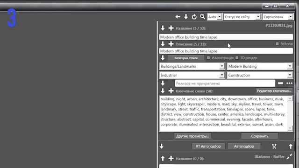Open search with the magnifier icon
This screenshot has height=168, width=299.
202,17
